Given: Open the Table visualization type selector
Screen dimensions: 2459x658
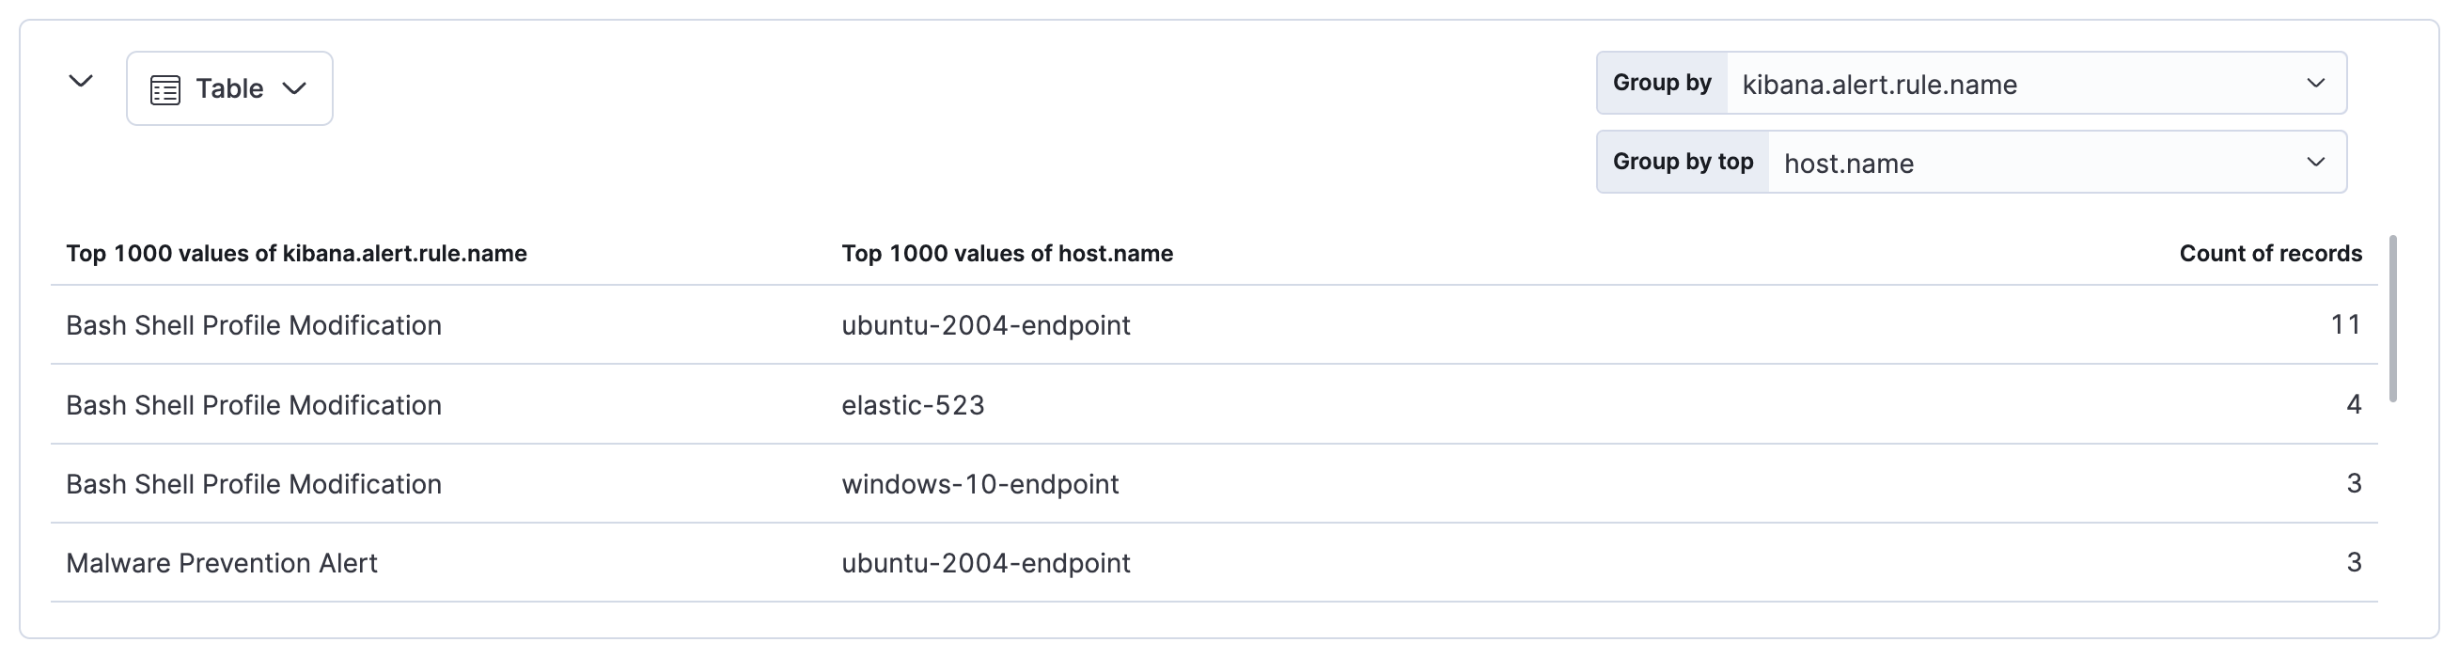Looking at the screenshot, I should [229, 87].
